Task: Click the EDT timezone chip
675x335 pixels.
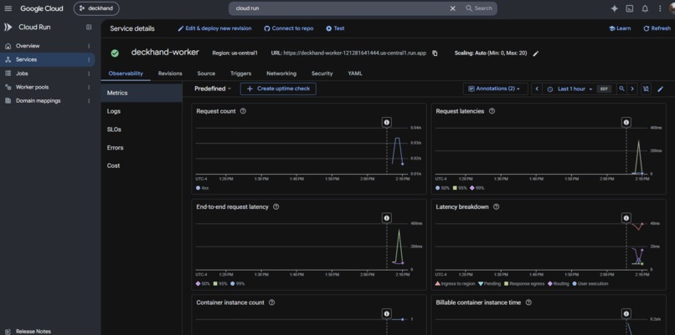Action: click(x=604, y=89)
